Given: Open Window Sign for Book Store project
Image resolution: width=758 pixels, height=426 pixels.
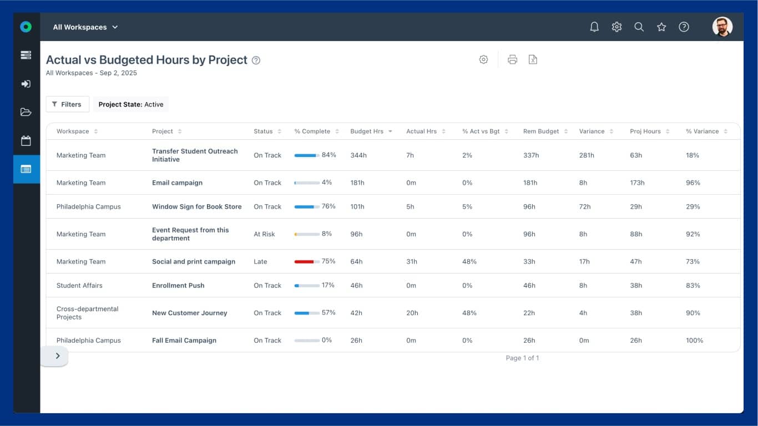Looking at the screenshot, I should click(197, 206).
